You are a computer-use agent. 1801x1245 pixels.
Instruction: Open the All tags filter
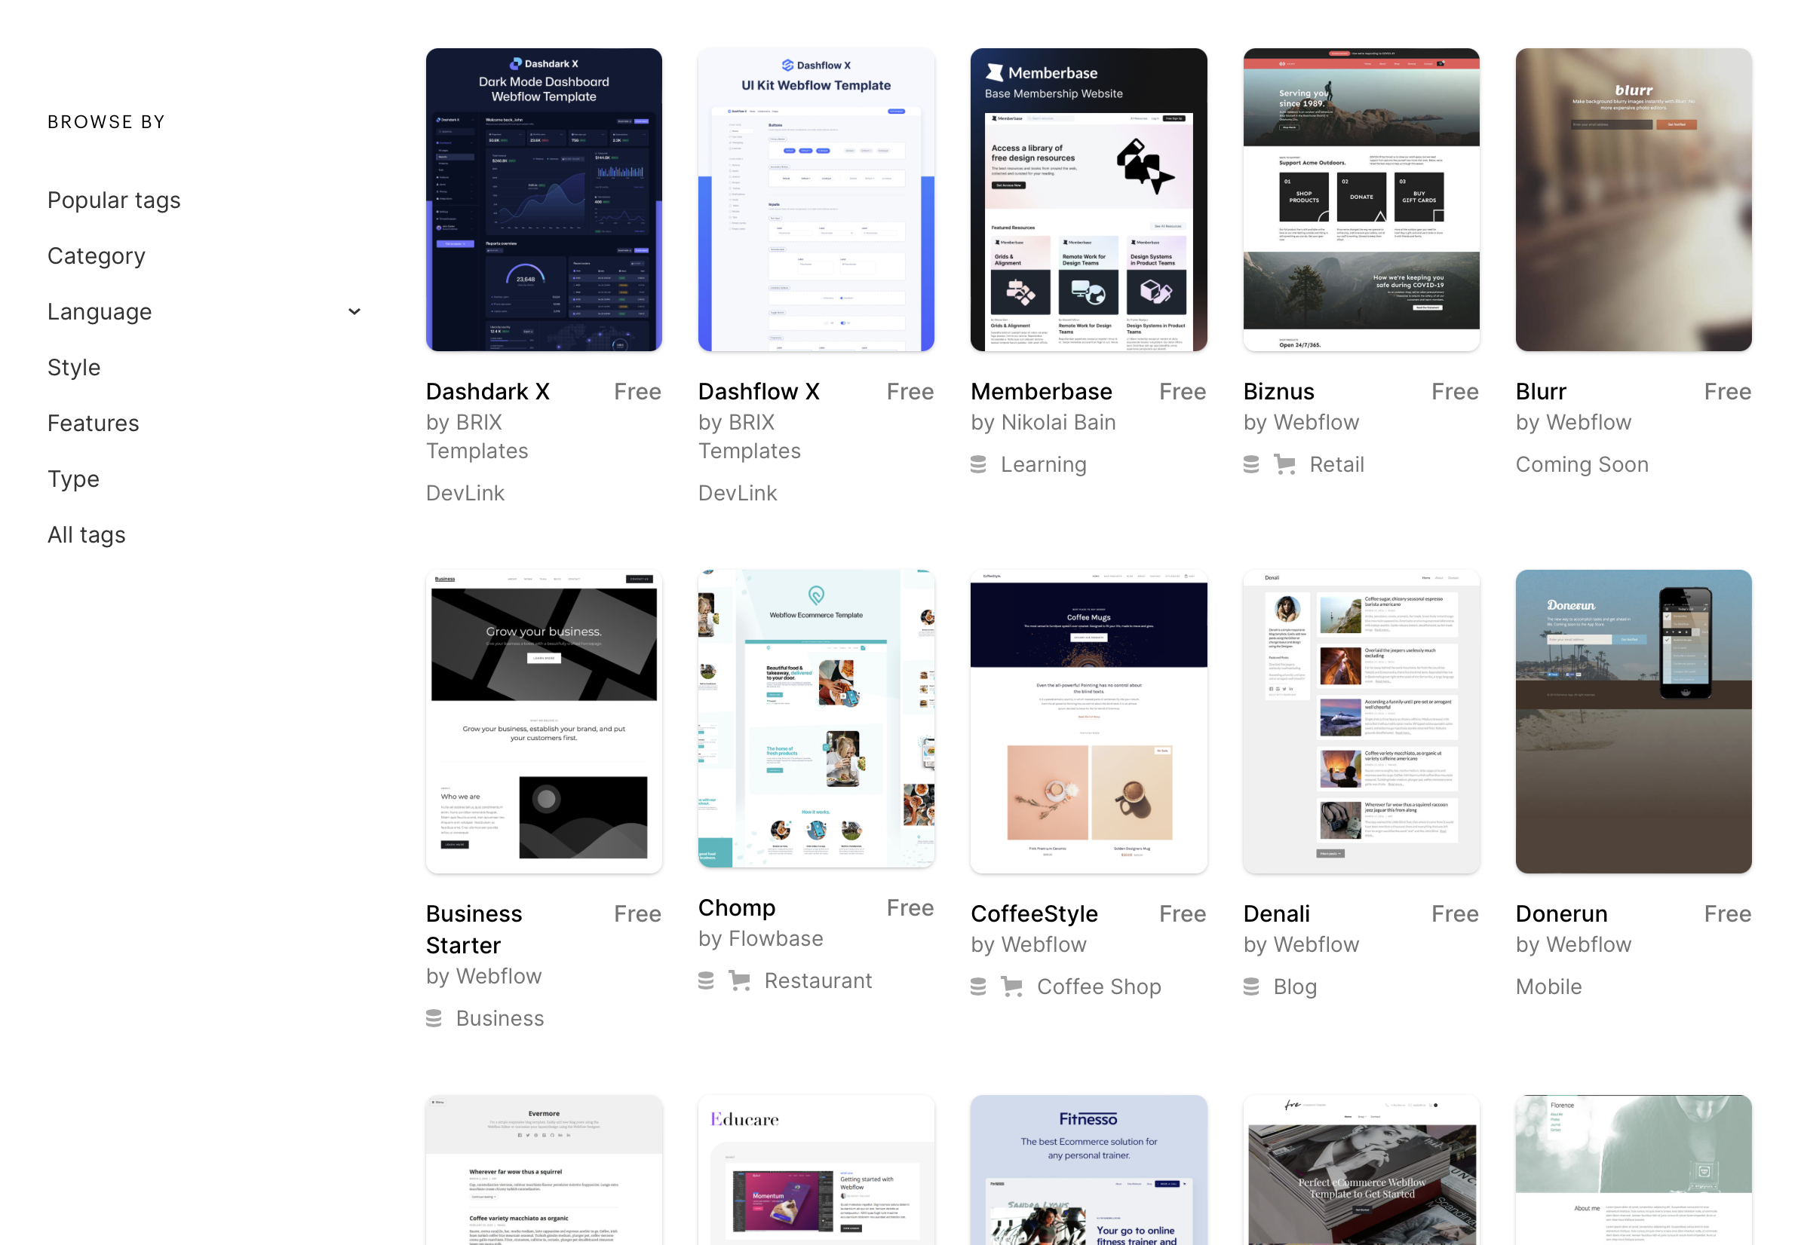(87, 535)
